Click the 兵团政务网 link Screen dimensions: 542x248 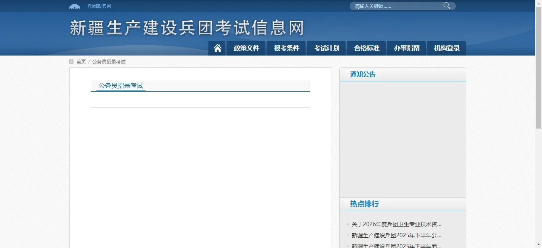[x=98, y=6]
